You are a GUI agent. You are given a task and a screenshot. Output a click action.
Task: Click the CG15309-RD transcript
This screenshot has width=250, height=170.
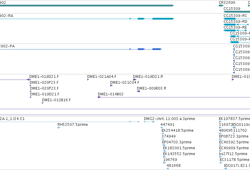pos(235,22)
